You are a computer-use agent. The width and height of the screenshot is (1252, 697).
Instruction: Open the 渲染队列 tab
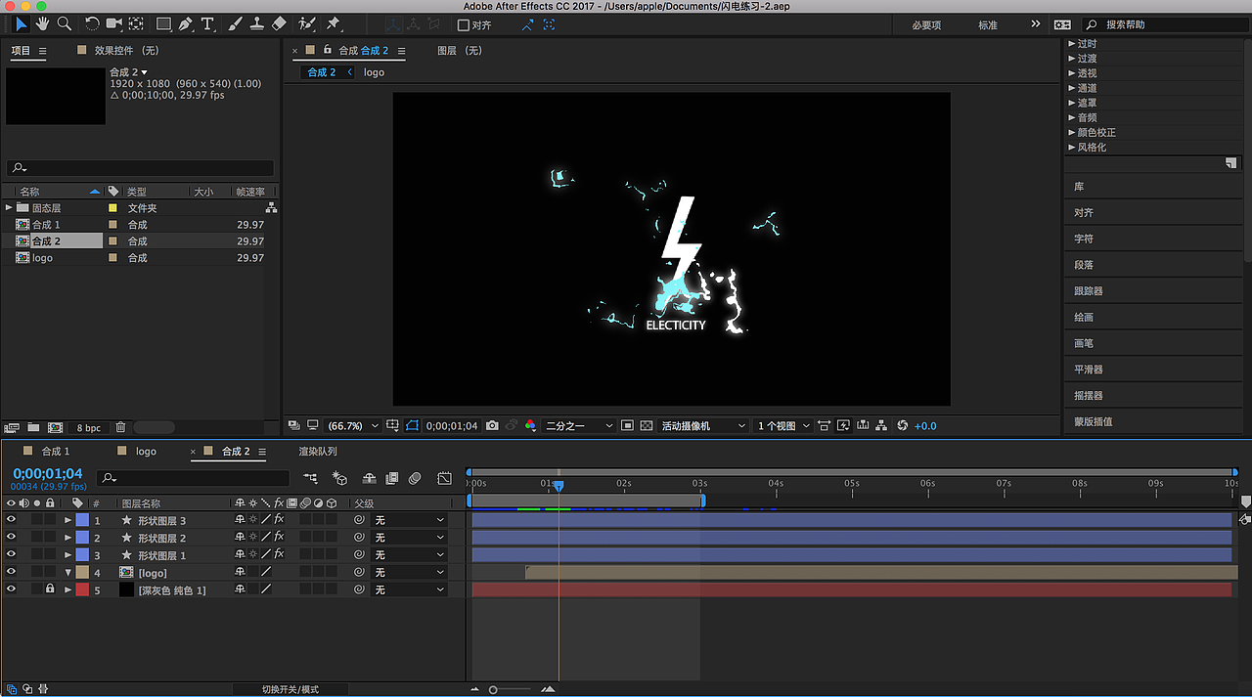[318, 452]
